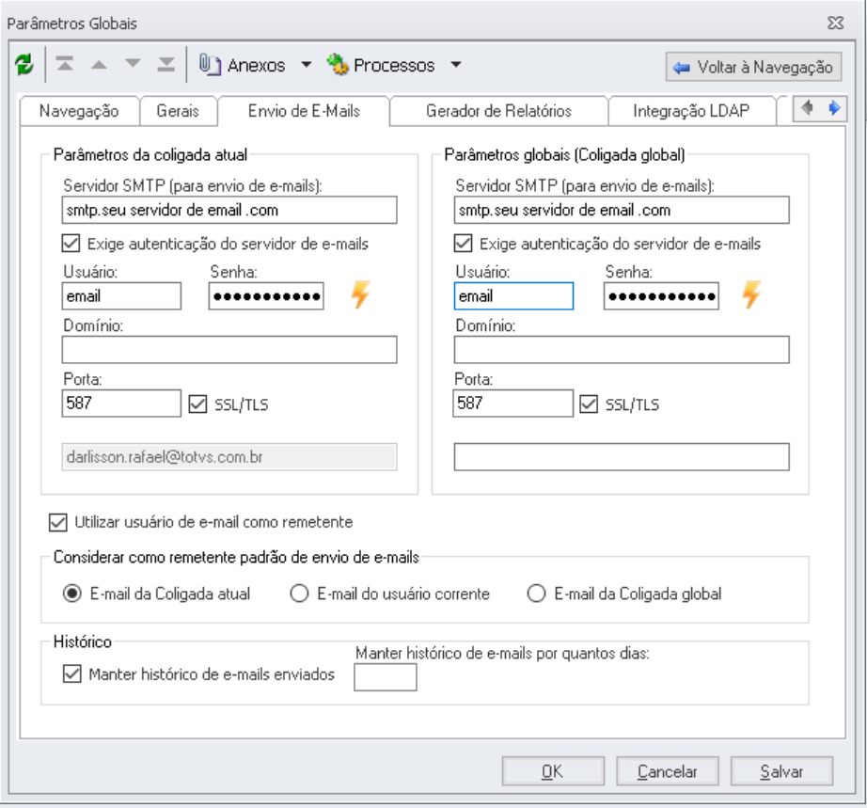Open Anexos paperclip button
This screenshot has height=808, width=867.
[243, 65]
